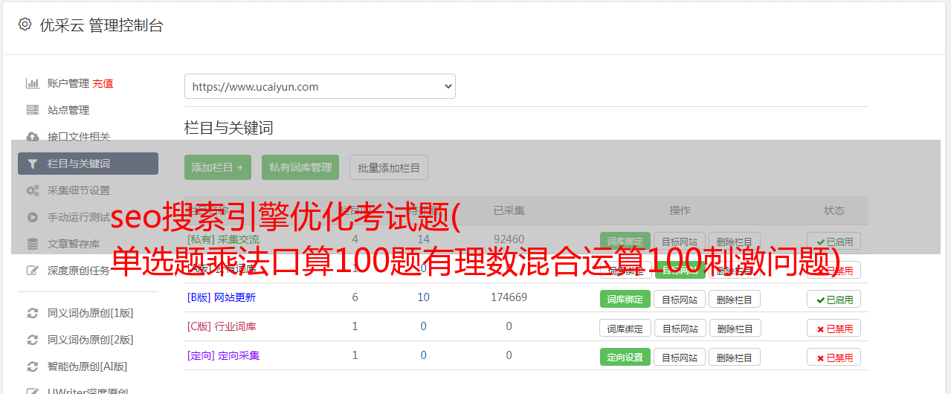This screenshot has height=394, width=951.
Task: Click the play circle icon for 手动运行测试
Action: click(33, 217)
